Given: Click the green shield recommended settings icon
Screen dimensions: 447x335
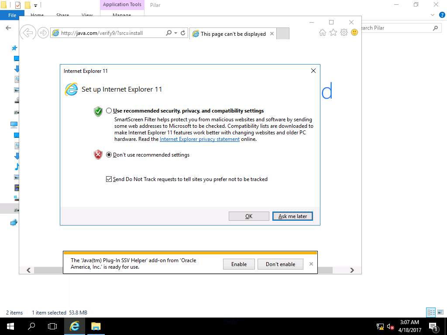Looking at the screenshot, I should 98,111.
